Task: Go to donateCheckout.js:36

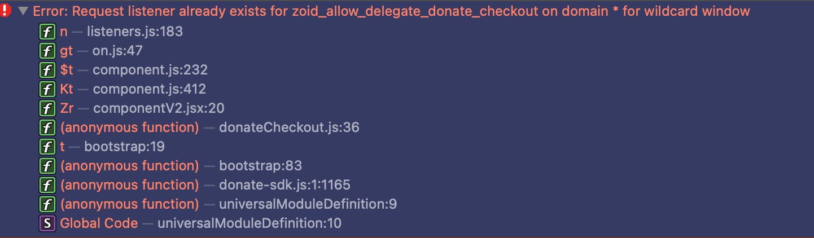Action: 289,127
